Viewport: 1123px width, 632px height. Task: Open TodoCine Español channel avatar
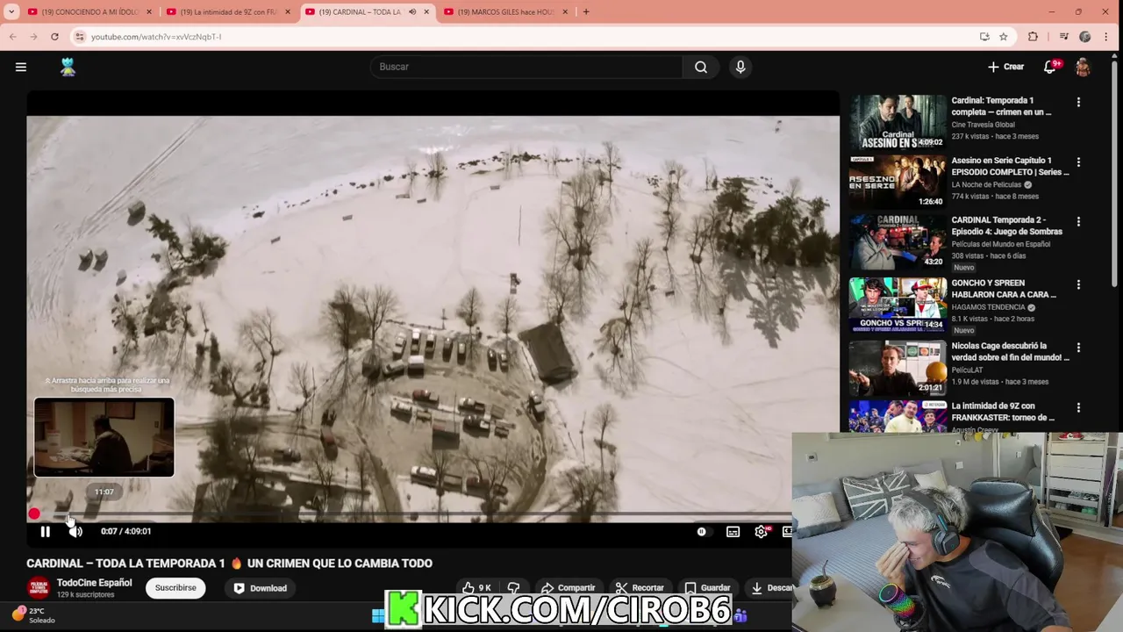(39, 588)
